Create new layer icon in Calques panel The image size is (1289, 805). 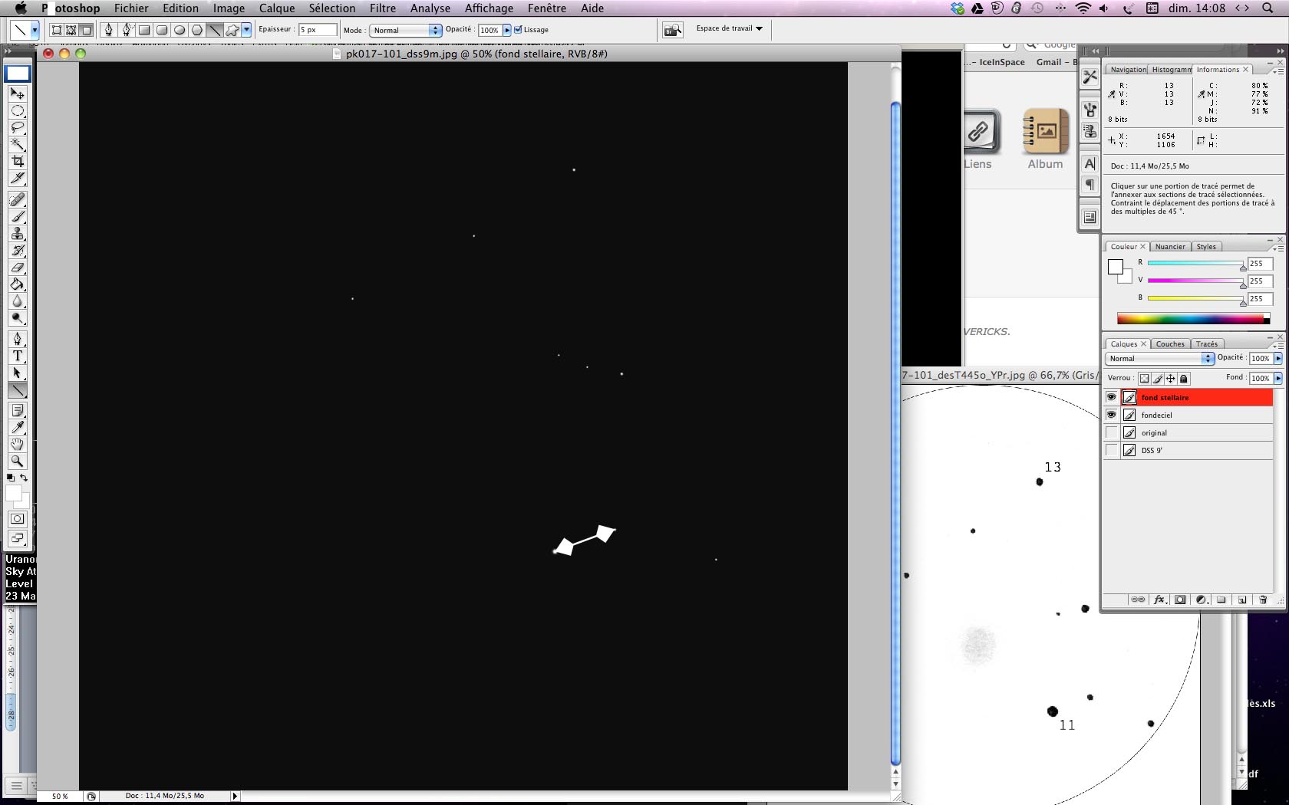1241,600
